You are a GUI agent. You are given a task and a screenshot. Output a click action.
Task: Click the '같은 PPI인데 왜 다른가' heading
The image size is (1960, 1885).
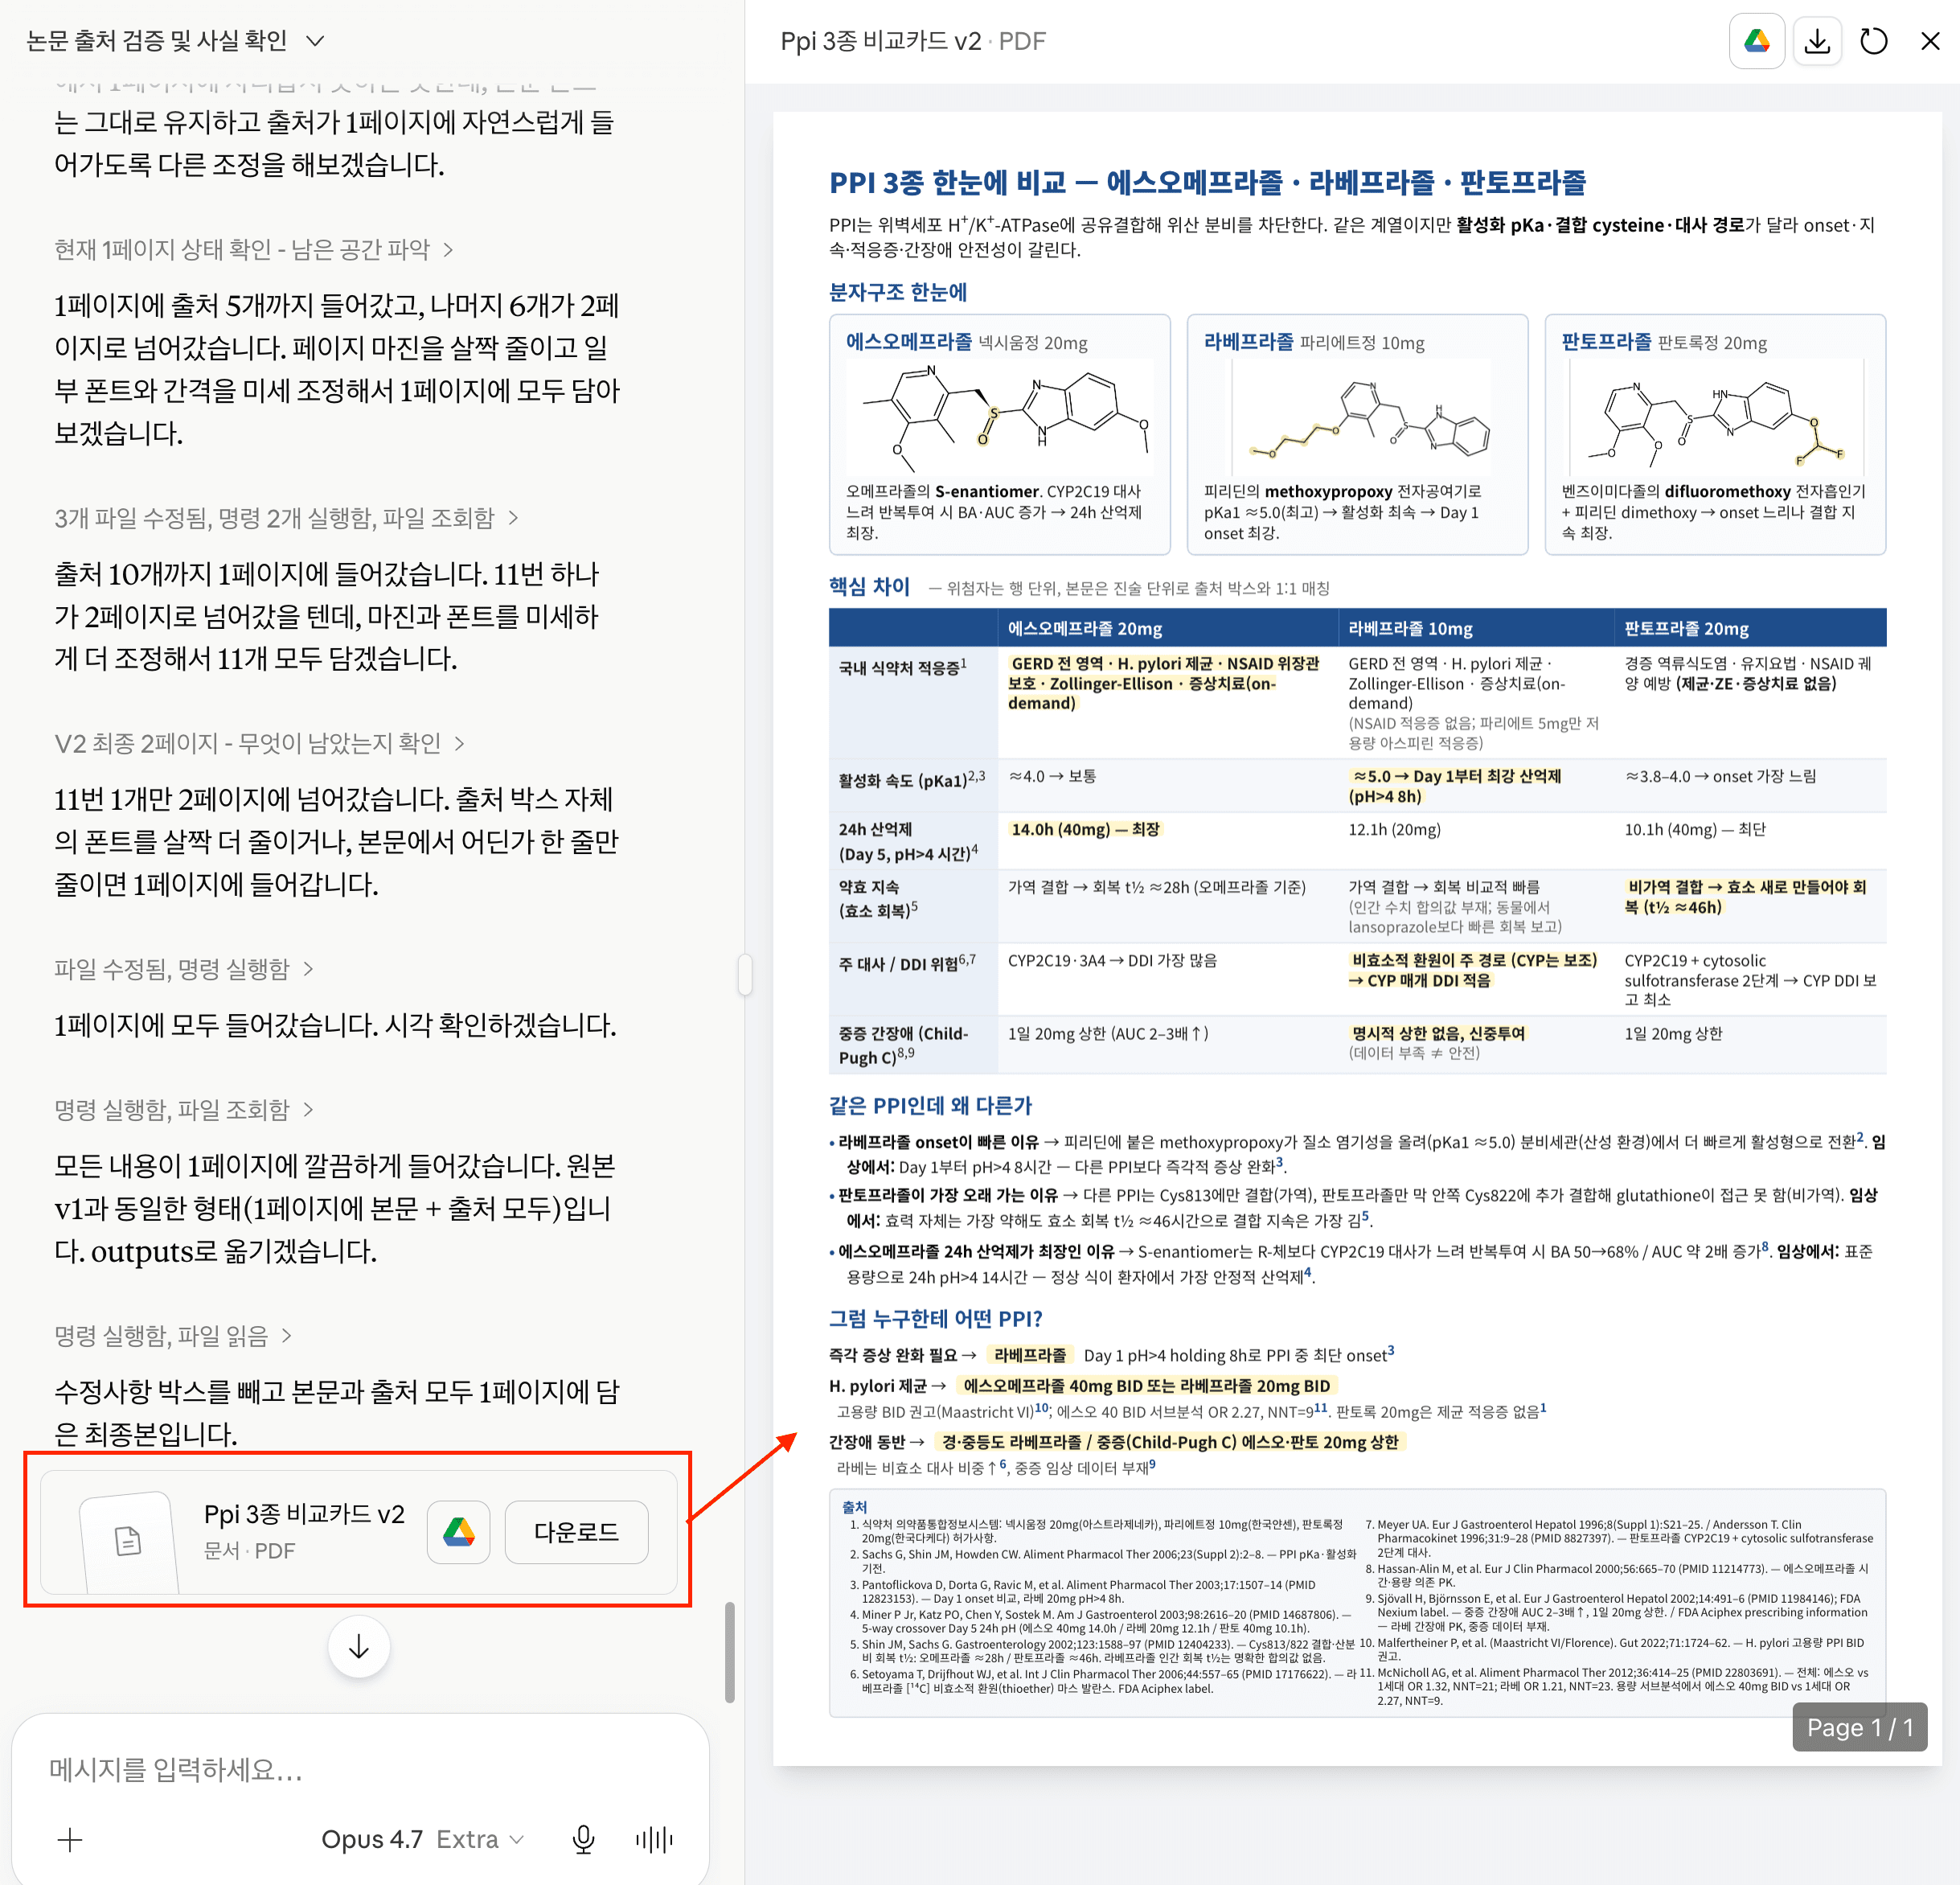coord(930,1106)
